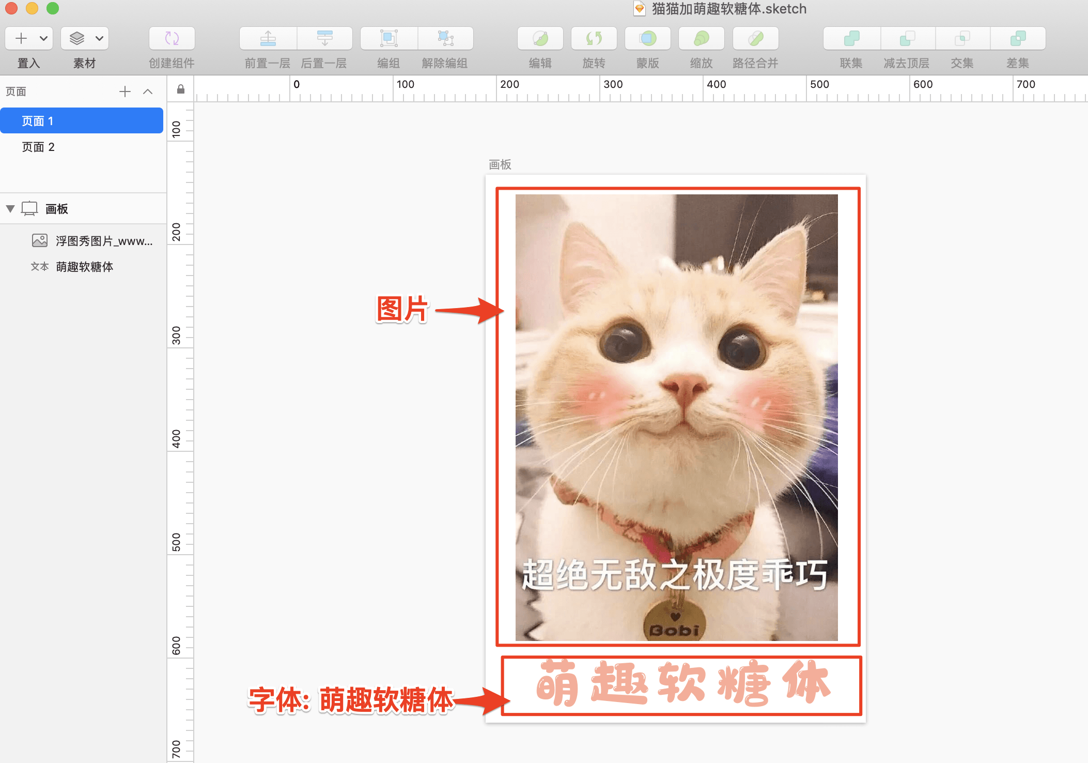Click the 素材 layers stack icon
Viewport: 1088px width, 763px height.
pos(77,38)
